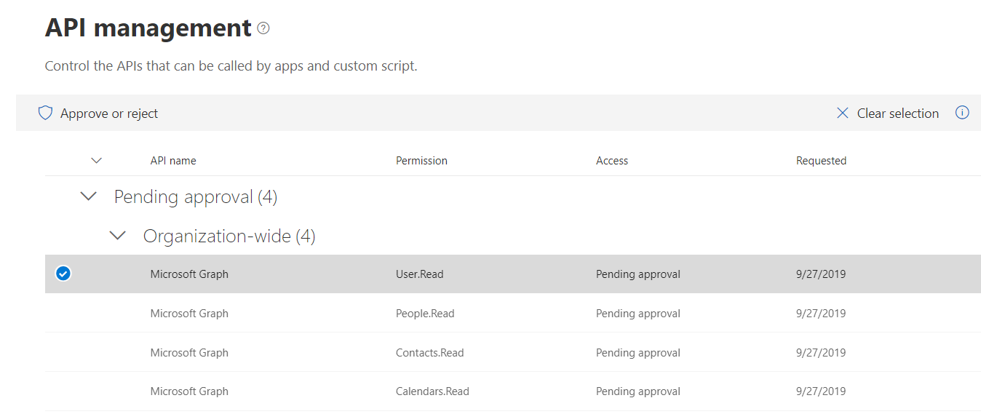Sort by API name column header
981x414 pixels.
coord(173,161)
